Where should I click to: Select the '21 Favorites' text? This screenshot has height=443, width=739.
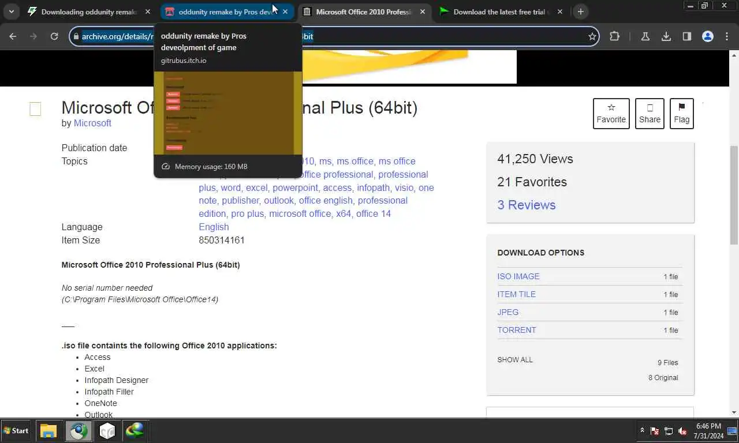pos(532,182)
